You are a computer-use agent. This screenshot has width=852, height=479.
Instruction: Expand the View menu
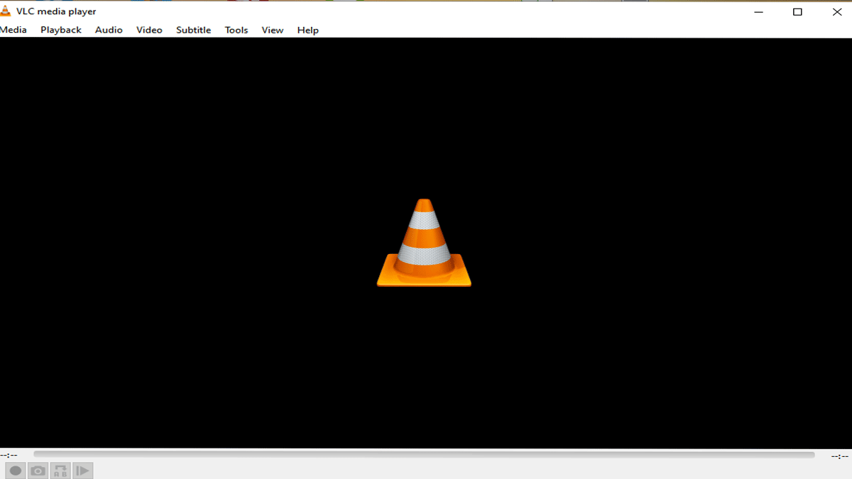272,30
